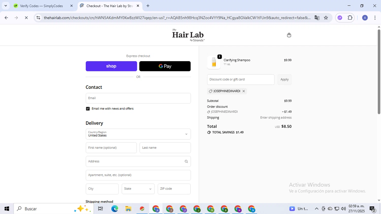Click the TOTAL SAVINGS $1.49 text
381x214 pixels.
pyautogui.click(x=228, y=133)
